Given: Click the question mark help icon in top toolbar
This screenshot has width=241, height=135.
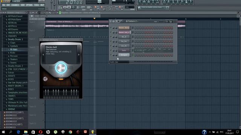Looking at the screenshot, I should (x=191, y=1).
